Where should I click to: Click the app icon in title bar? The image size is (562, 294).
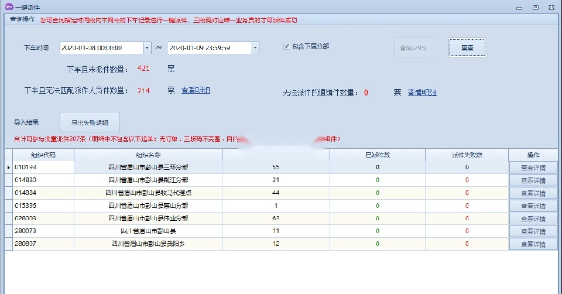9,7
